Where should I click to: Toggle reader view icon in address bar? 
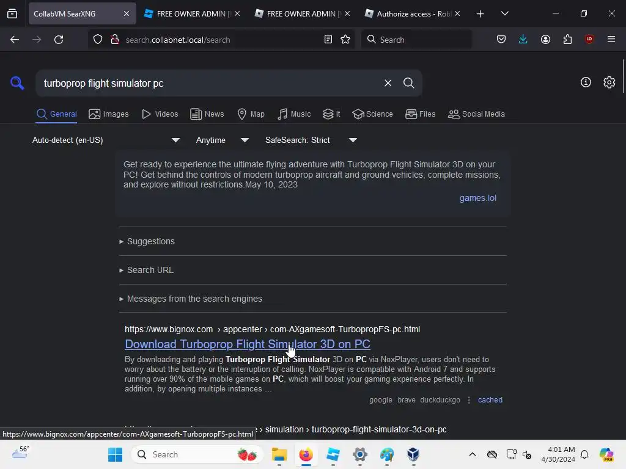click(328, 40)
